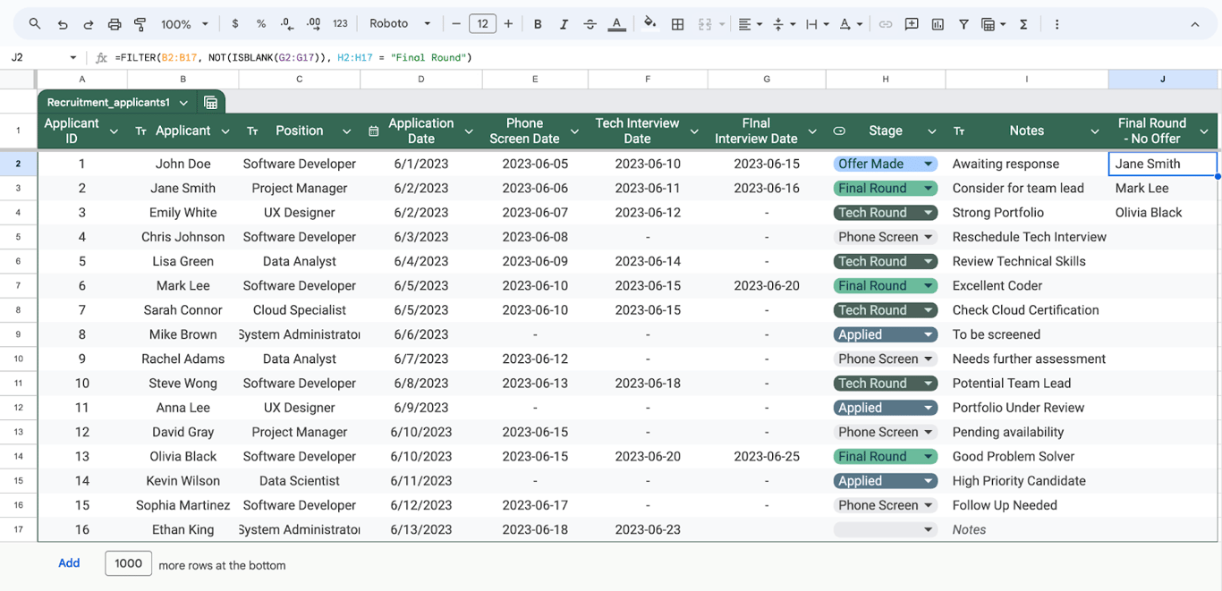Open the Roboto font dropdown

[400, 24]
